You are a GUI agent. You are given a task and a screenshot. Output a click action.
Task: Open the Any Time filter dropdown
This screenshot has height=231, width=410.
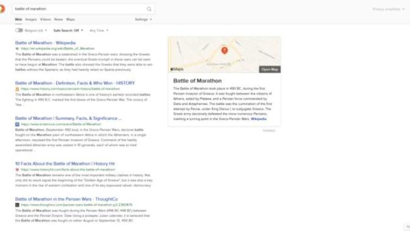tap(99, 31)
